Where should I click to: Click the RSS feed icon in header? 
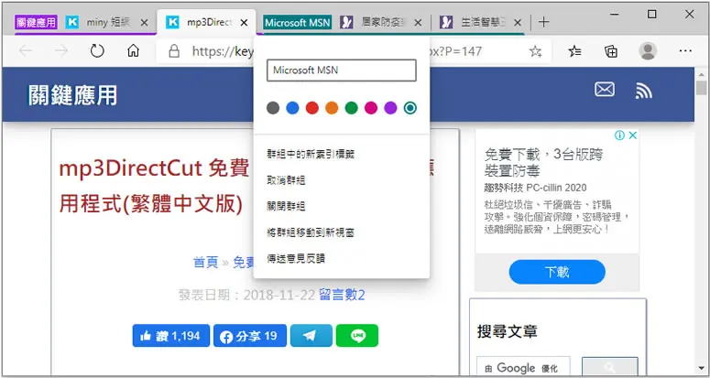(x=643, y=91)
